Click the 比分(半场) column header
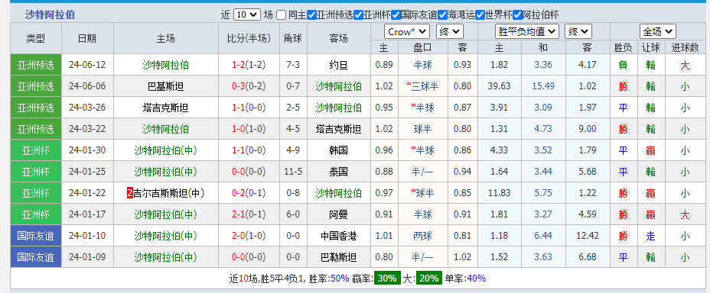Image resolution: width=710 pixels, height=293 pixels. [x=249, y=39]
